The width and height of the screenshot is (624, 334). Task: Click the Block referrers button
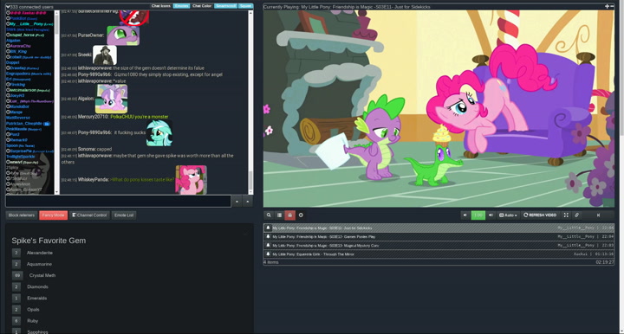tap(22, 215)
